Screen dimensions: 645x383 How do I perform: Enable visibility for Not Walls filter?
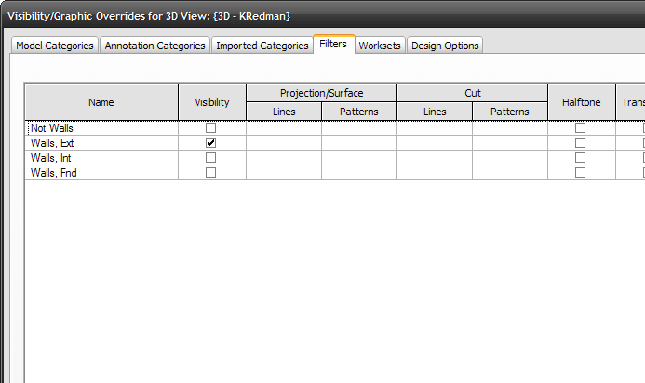(210, 127)
